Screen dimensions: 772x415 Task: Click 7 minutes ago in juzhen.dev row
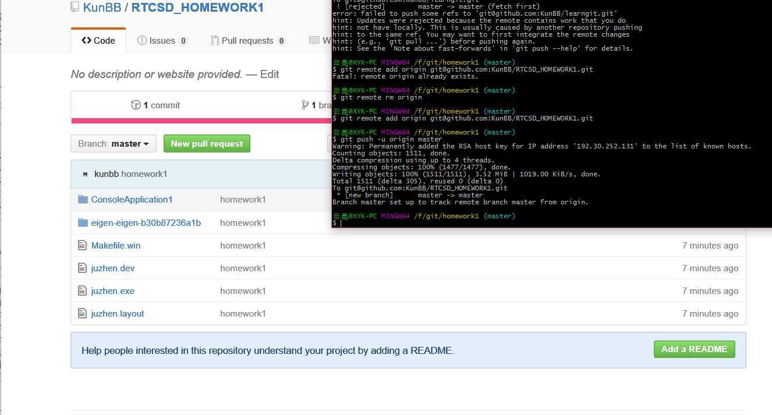tap(710, 268)
